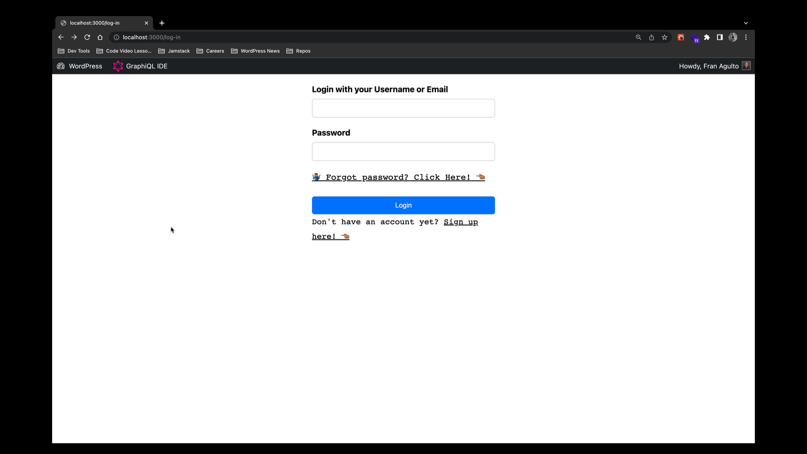Screen dimensions: 807x454
Task: Click the zoom magnifier in address bar
Action: (638, 37)
